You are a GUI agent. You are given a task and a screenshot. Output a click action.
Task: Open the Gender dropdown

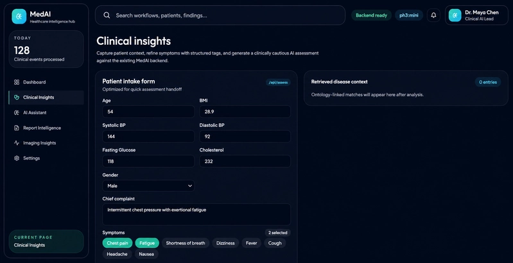tap(148, 185)
